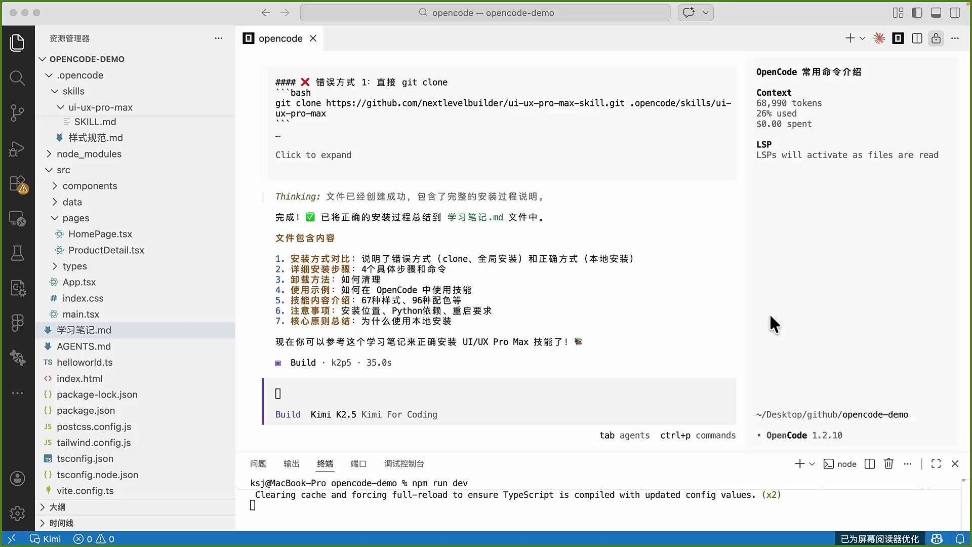The height and width of the screenshot is (547, 972).
Task: Open the Accounts icon in activity bar
Action: [17, 478]
